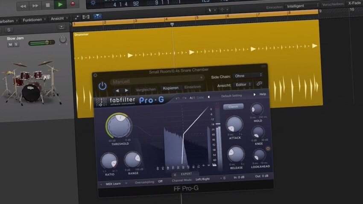Go to next preset with right arrow
The width and height of the screenshot is (363, 204).
pyautogui.click(x=126, y=90)
